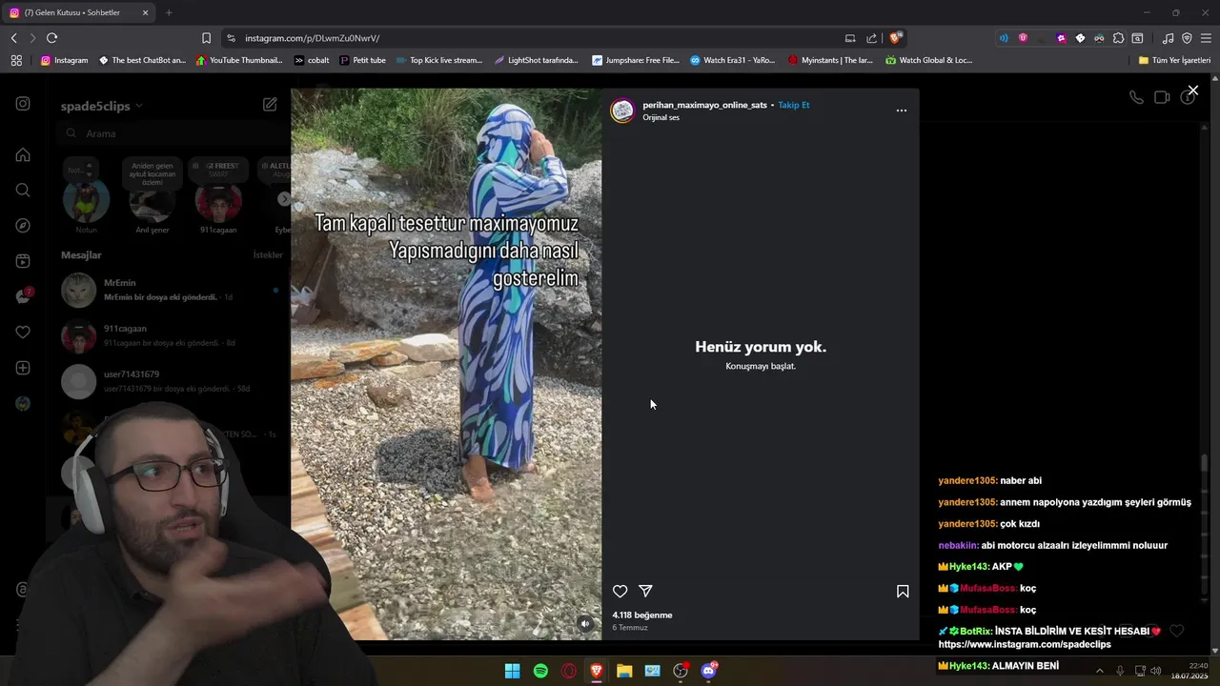Save the post with the bookmark icon
This screenshot has width=1220, height=686.
pos(902,591)
